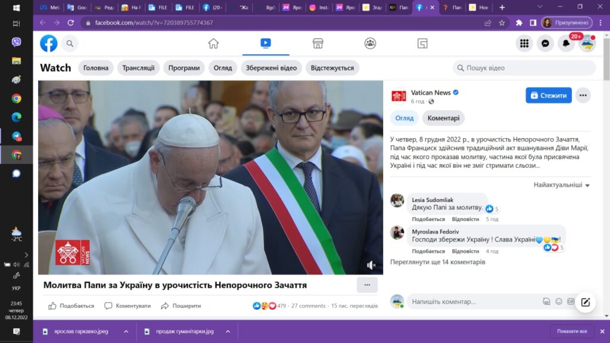Viewport: 610px width, 343px height.
Task: Expand options for ярослав гаркавко.jpeg download
Action: click(126, 331)
